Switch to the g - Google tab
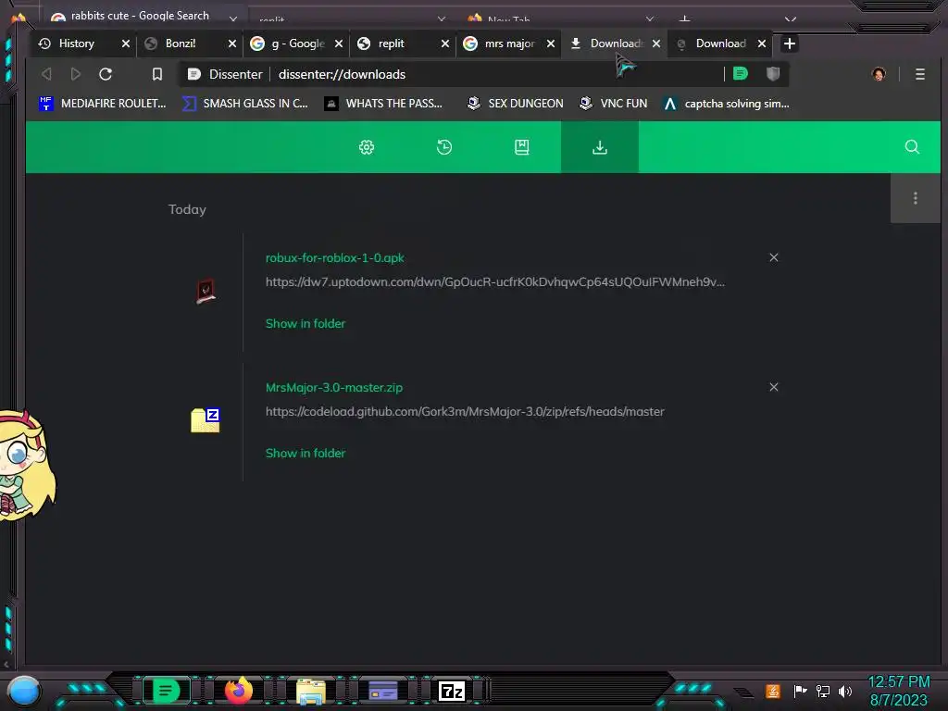The image size is (948, 711). (x=297, y=44)
